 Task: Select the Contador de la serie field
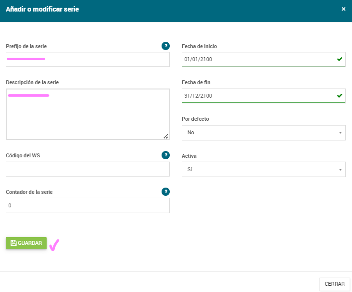click(88, 205)
